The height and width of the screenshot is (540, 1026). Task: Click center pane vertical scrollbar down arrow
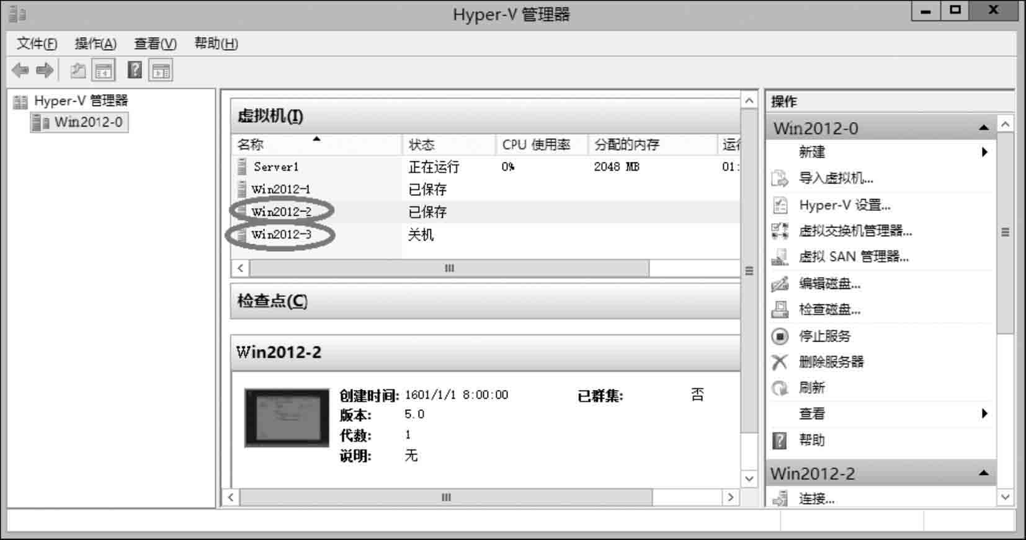click(x=749, y=479)
